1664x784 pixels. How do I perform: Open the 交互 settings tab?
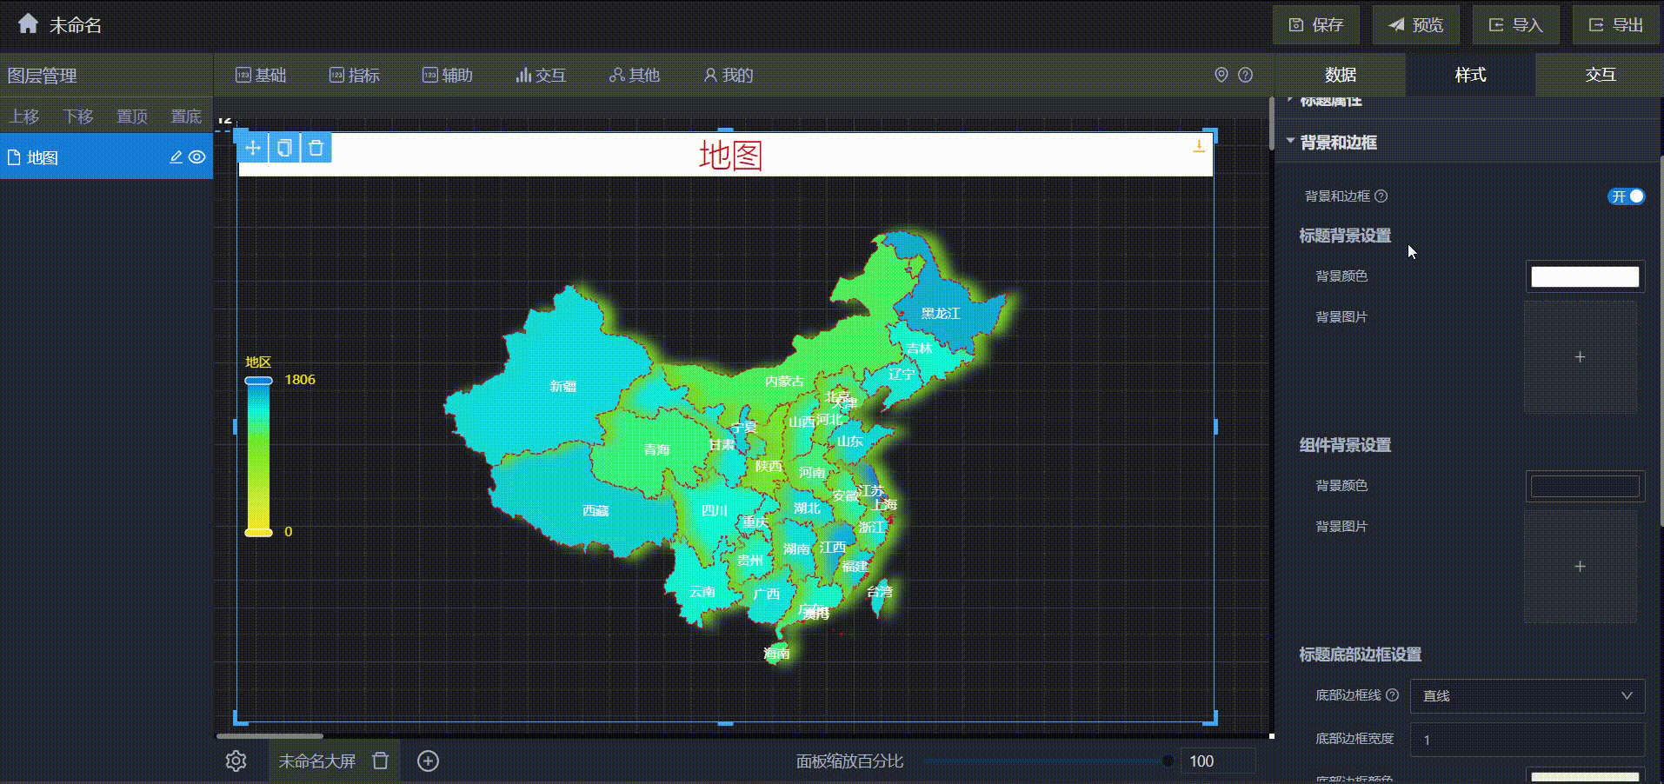tap(1600, 75)
